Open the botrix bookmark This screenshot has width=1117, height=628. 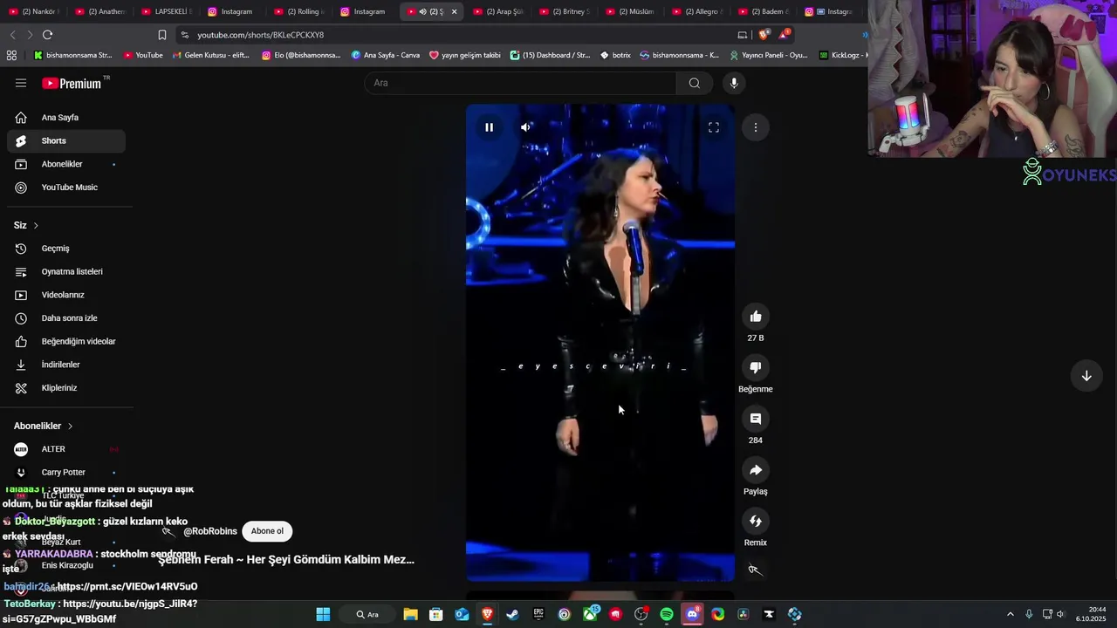615,55
